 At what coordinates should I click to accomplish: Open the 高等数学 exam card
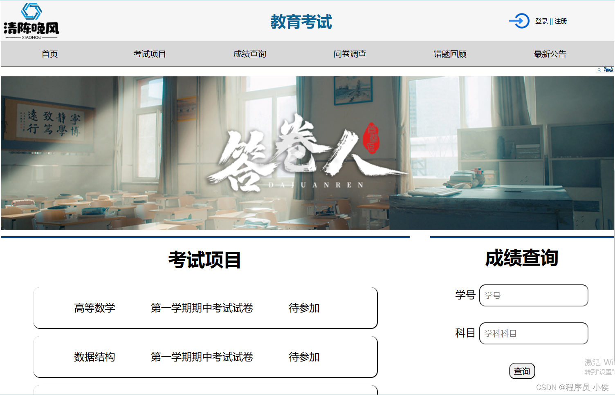pos(205,308)
